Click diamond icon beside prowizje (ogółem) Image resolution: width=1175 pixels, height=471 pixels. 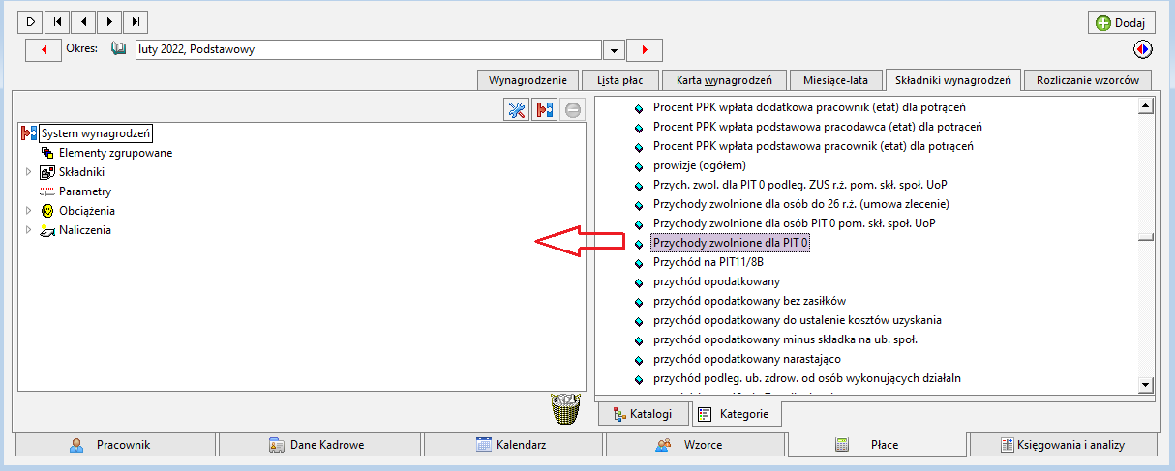pos(638,166)
